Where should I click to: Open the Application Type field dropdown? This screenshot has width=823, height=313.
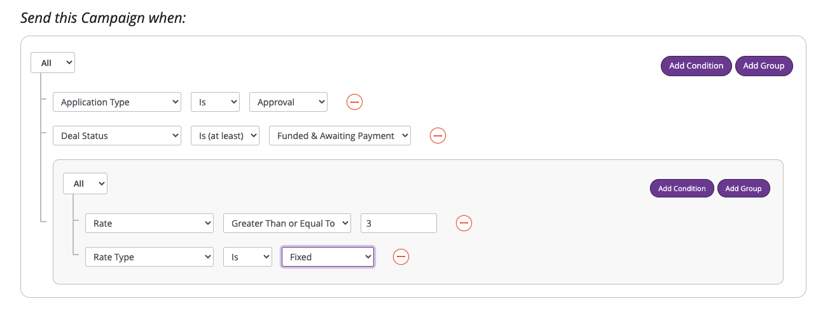click(x=117, y=102)
